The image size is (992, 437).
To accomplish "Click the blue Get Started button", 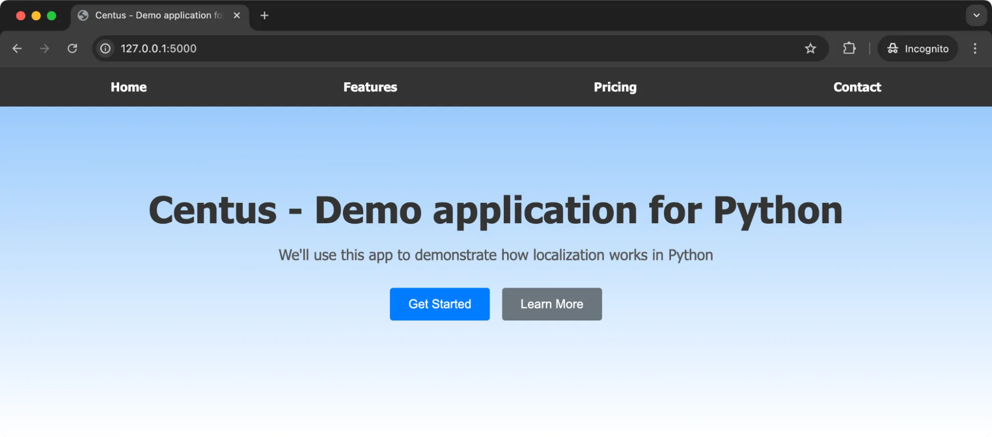I will pos(440,304).
